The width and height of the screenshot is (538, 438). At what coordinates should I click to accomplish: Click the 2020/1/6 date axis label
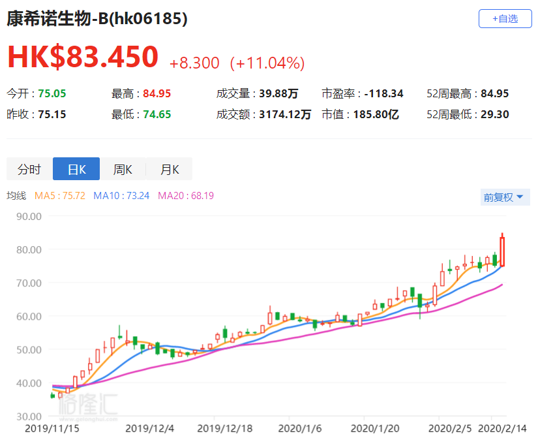pos(300,429)
